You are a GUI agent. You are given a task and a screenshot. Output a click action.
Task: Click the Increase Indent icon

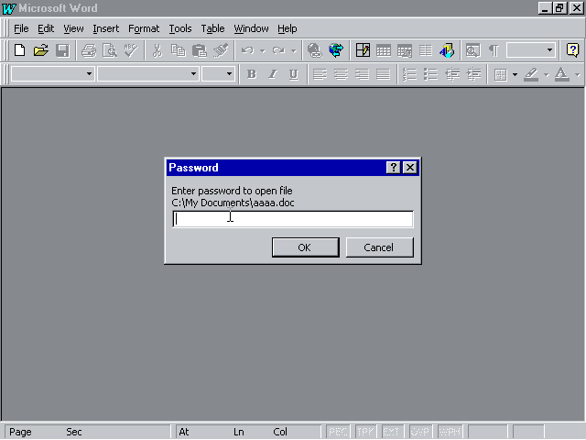[x=473, y=74]
